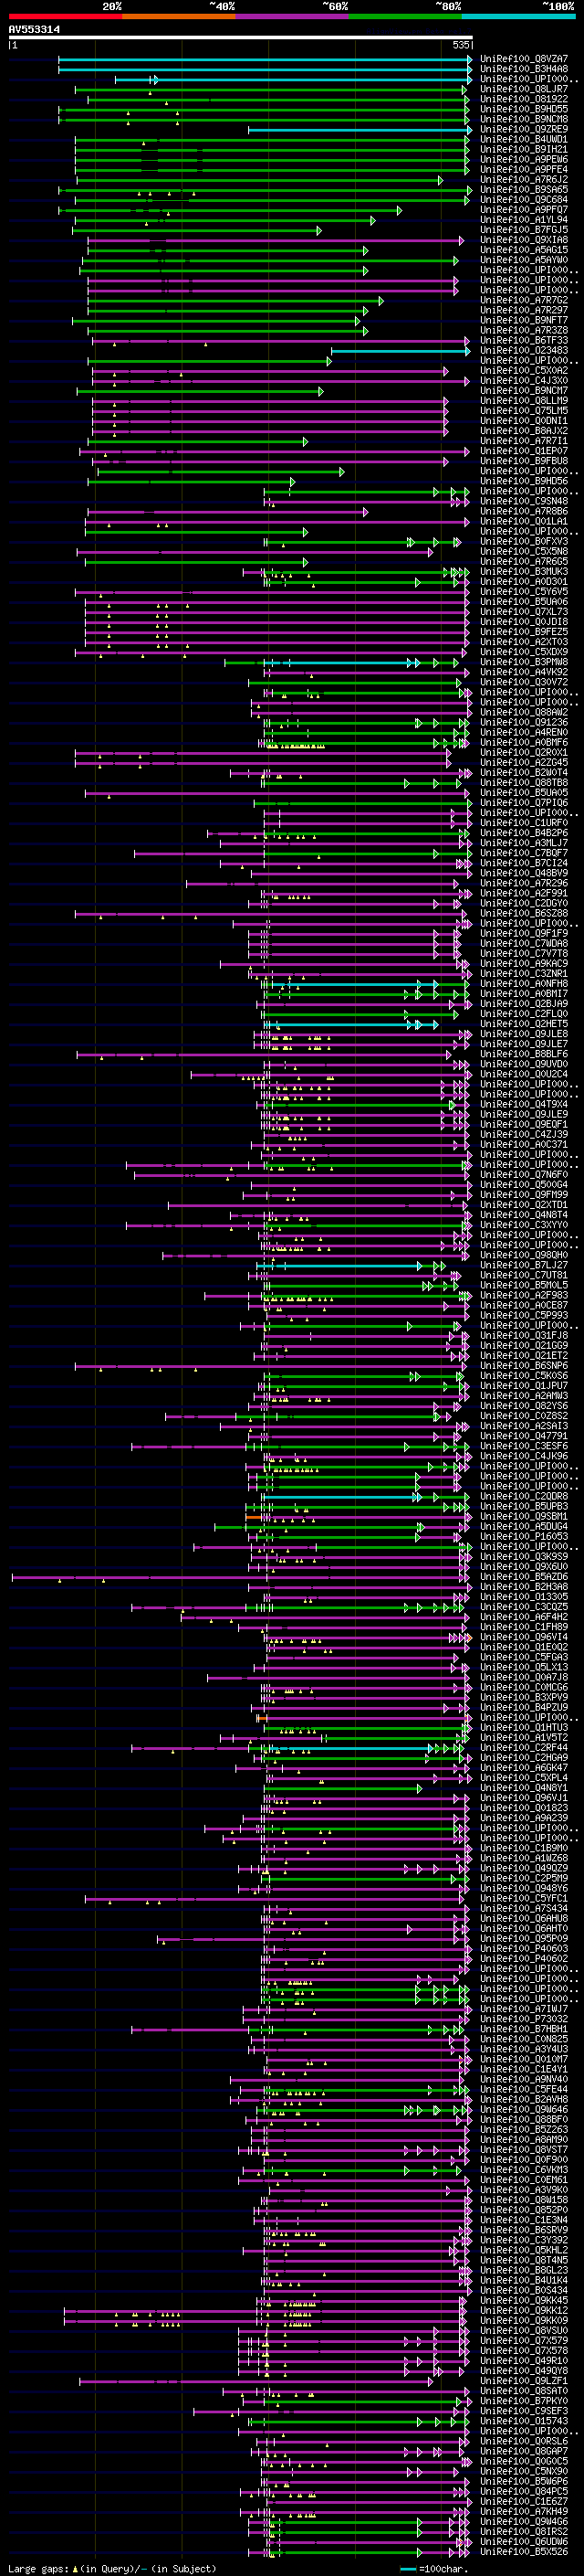
Task: Select the UniRef100_B9SA65 label
Action: tap(523, 190)
